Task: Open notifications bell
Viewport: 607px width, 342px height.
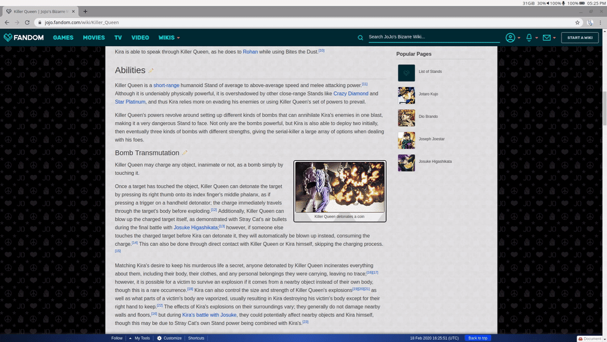Action: click(529, 38)
